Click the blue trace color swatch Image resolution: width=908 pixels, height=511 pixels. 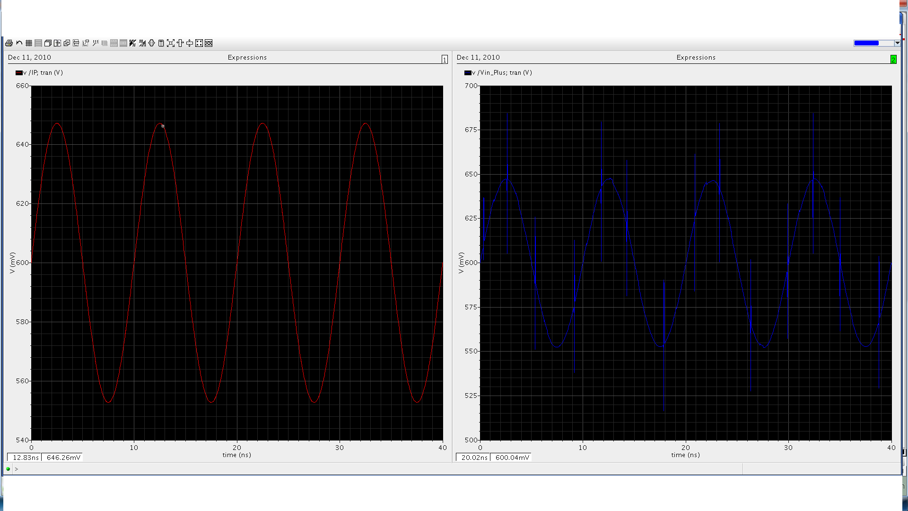click(x=866, y=43)
